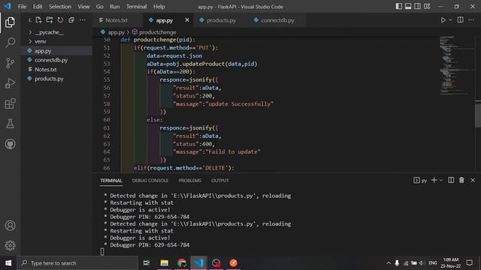Open the Extensions view
The width and height of the screenshot is (481, 270).
10,103
